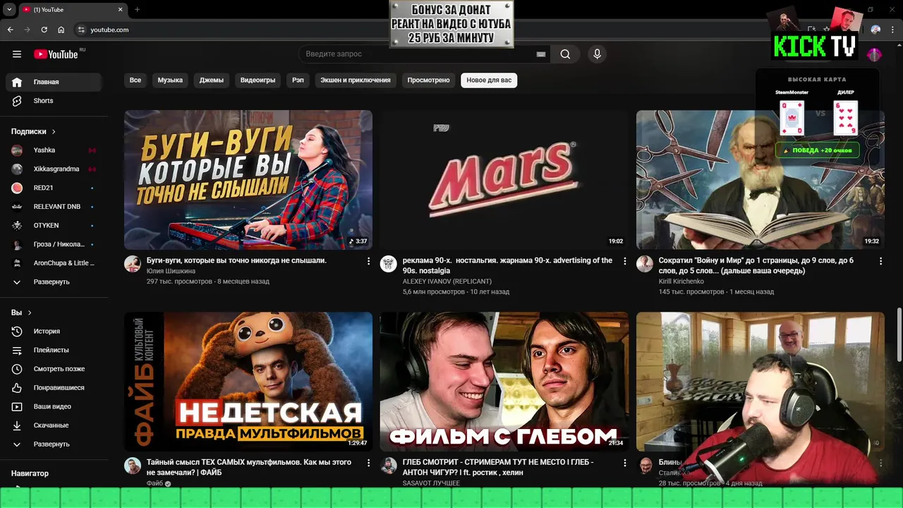The image size is (903, 508).
Task: Go to Главная in sidebar
Action: point(54,82)
